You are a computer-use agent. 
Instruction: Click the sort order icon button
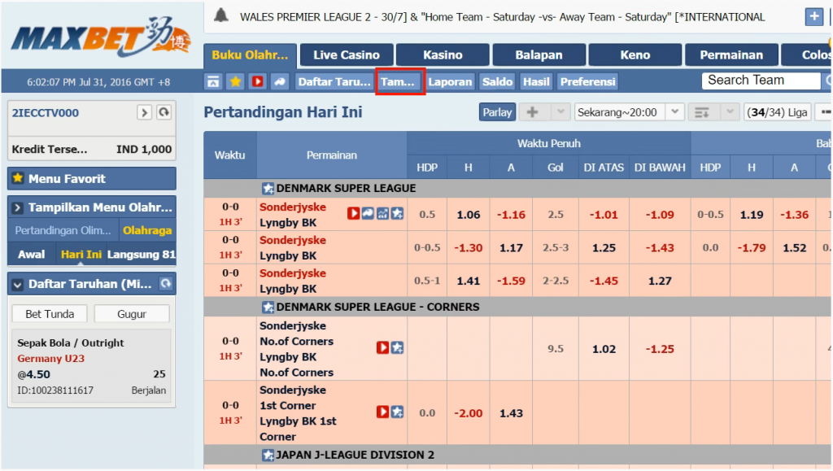(702, 112)
